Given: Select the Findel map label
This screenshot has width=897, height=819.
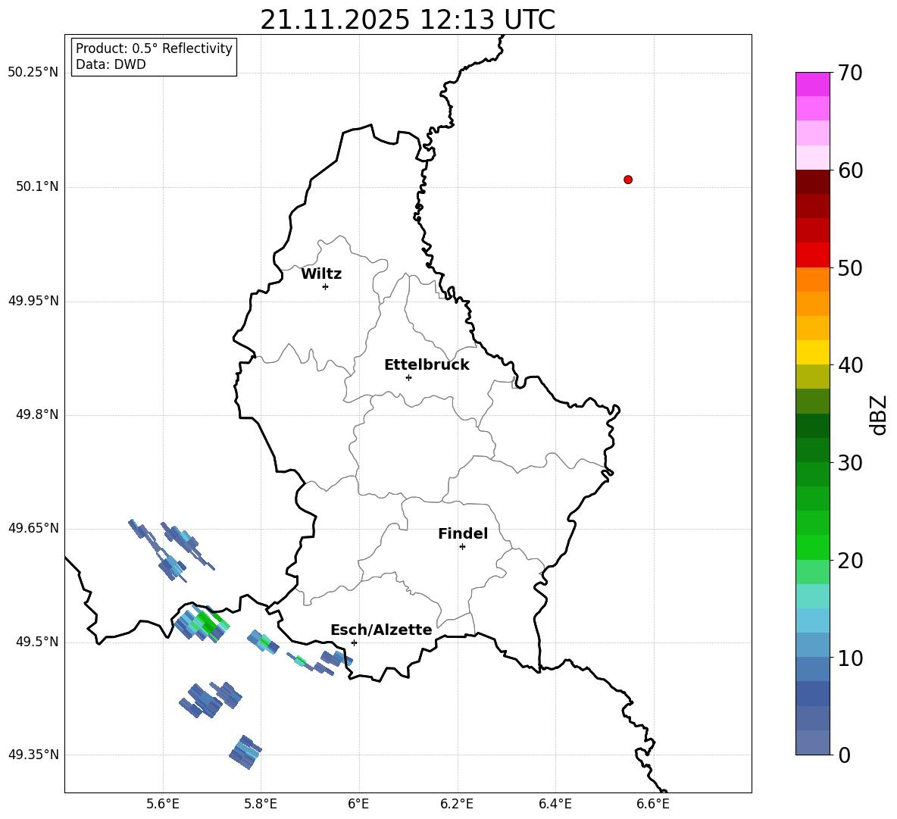Looking at the screenshot, I should click(x=463, y=533).
